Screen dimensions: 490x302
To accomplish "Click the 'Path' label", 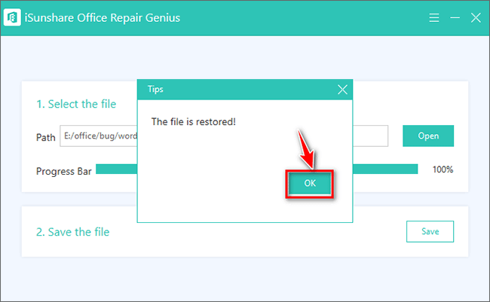I will click(46, 137).
